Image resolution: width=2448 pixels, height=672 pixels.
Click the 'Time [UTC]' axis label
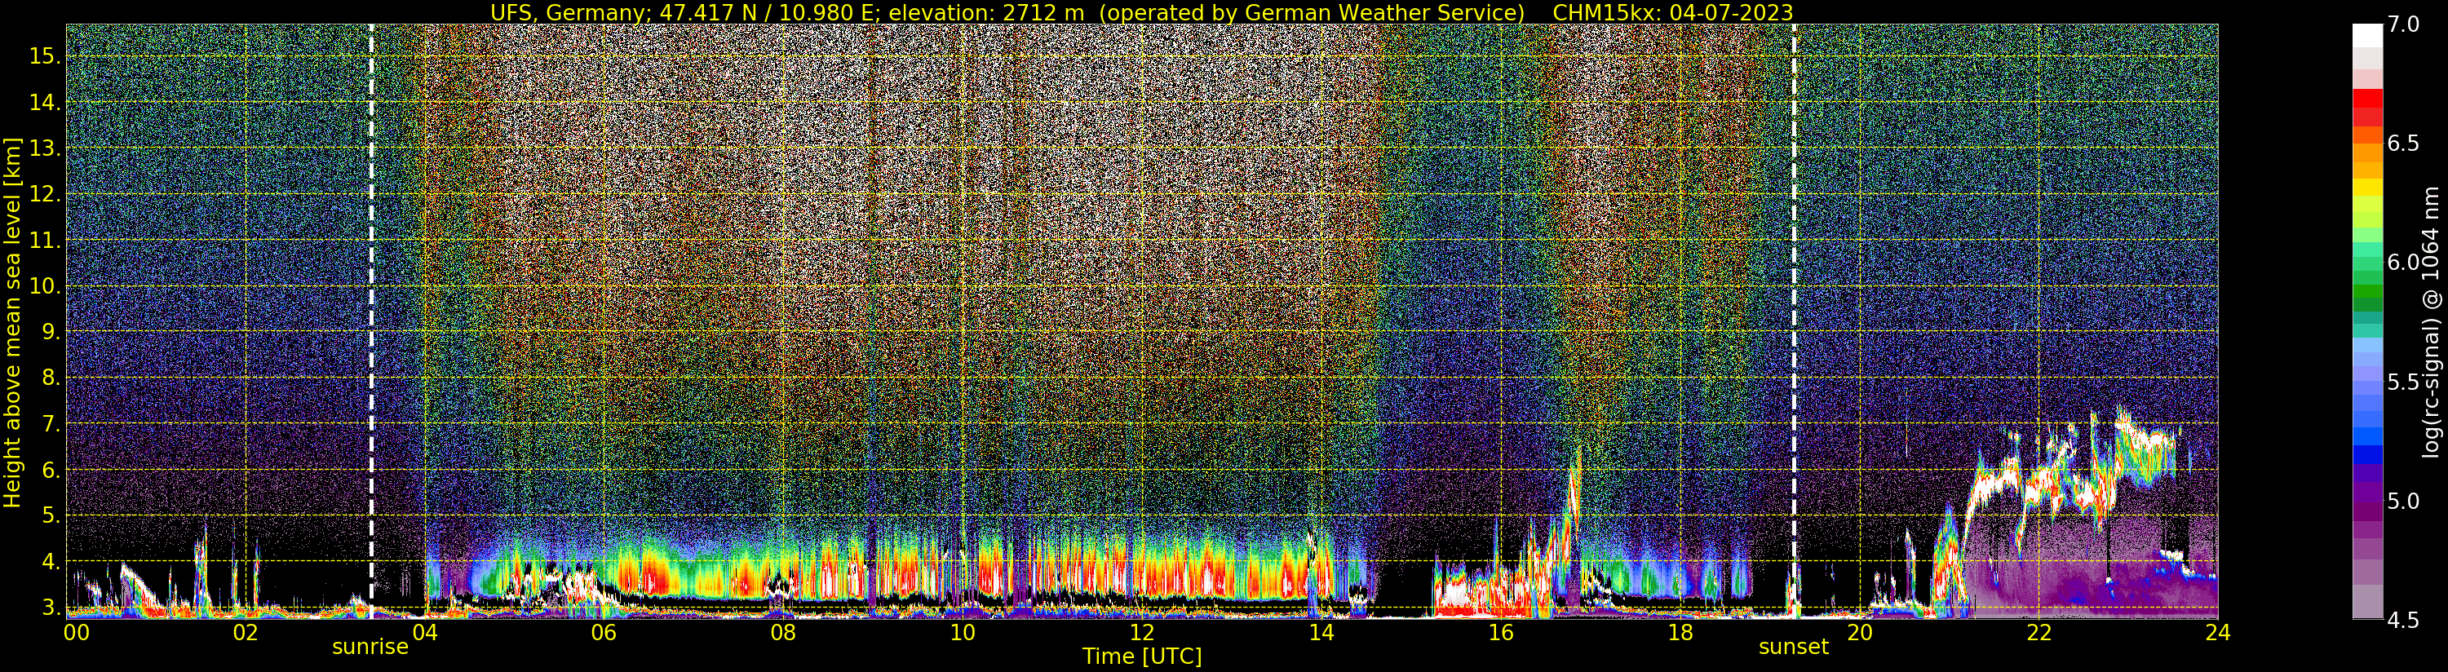[x=1141, y=656]
